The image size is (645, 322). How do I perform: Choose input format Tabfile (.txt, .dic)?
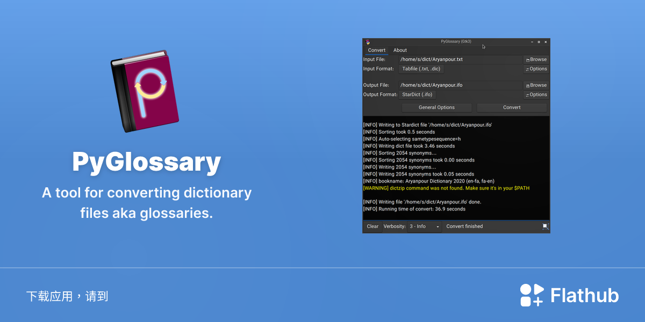(x=421, y=69)
